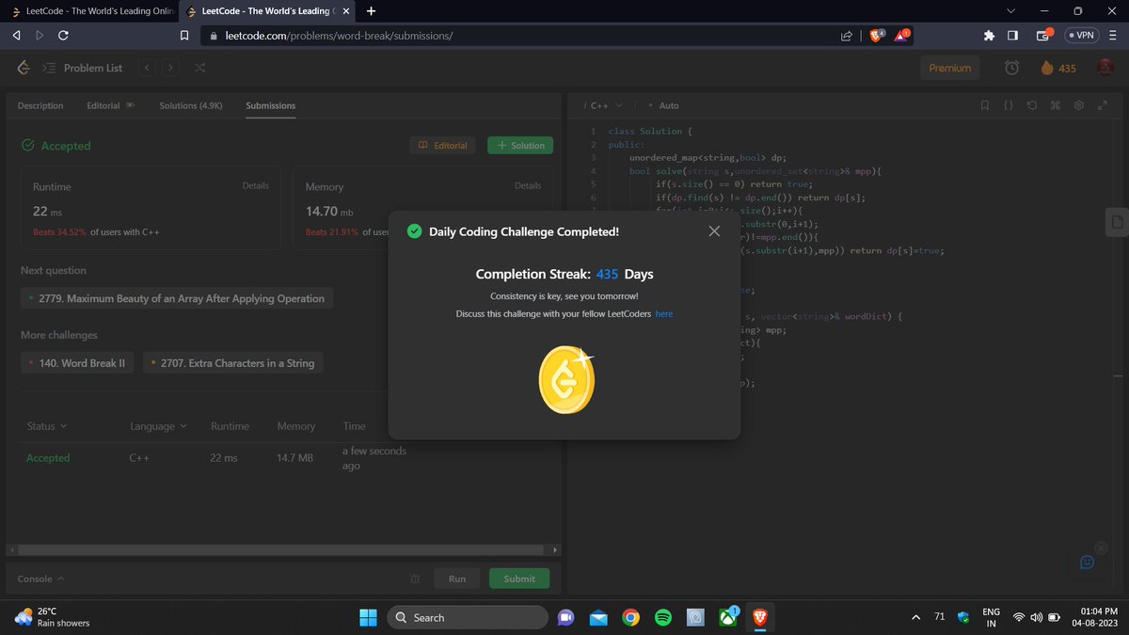Click the Windows taskbar search box
Viewport: 1129px width, 635px height.
(468, 617)
